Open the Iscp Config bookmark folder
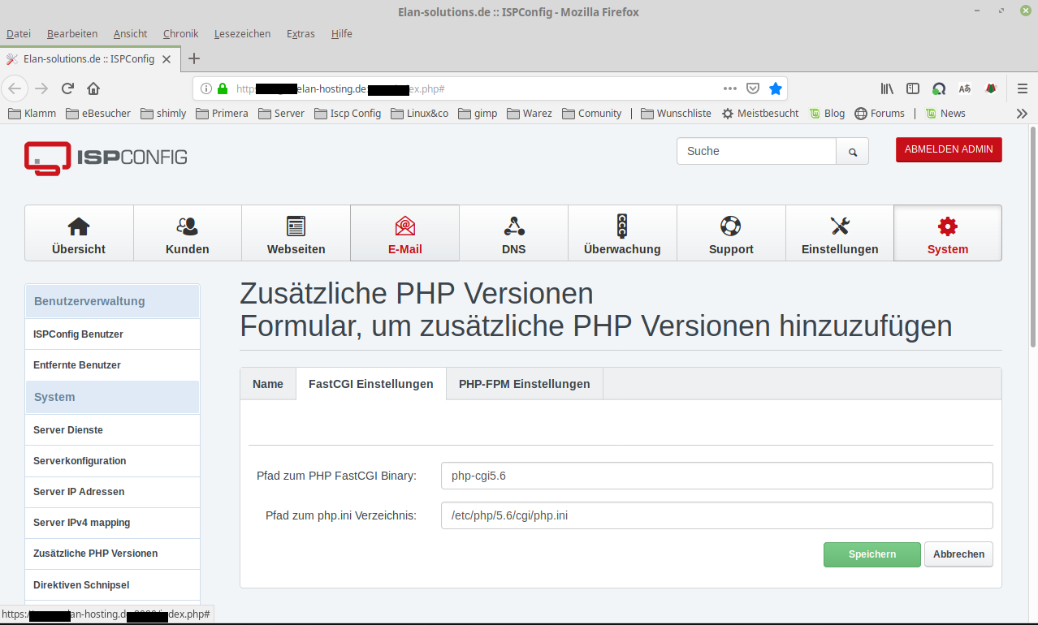 point(348,114)
